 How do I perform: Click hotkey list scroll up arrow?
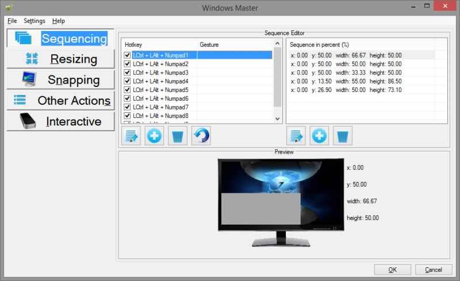277,43
